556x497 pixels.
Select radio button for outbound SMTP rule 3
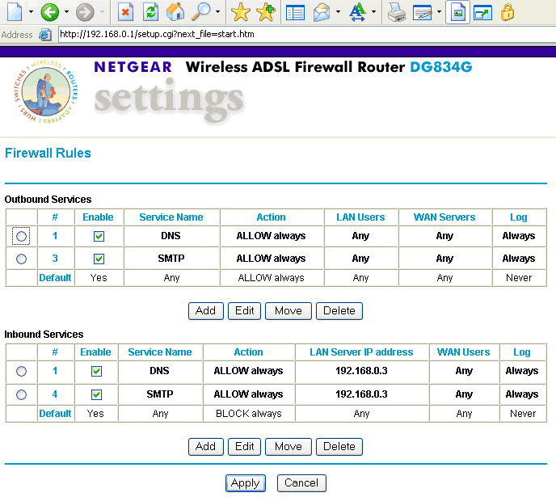(21, 259)
